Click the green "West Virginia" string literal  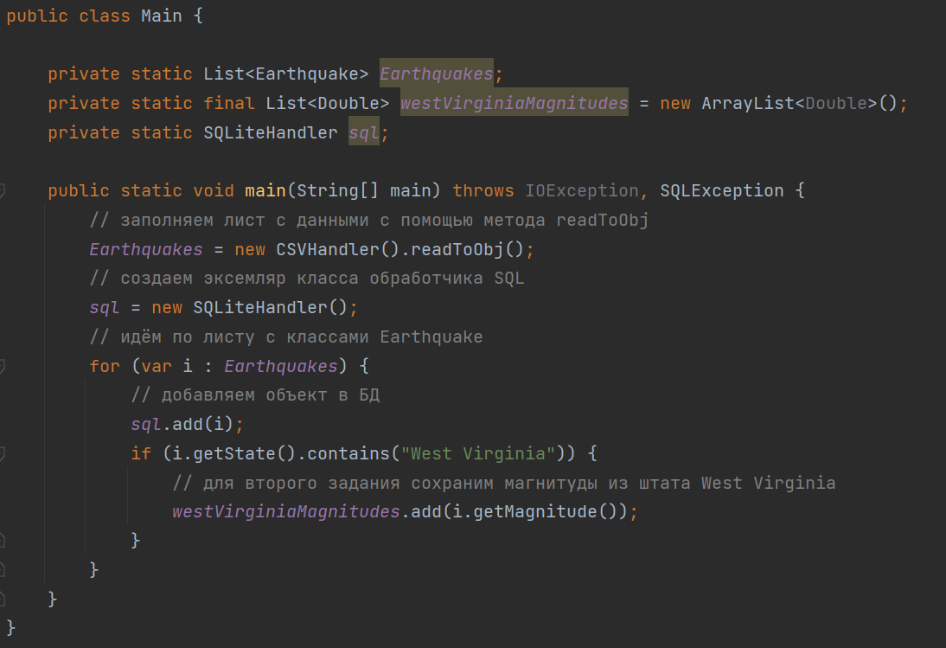click(477, 453)
